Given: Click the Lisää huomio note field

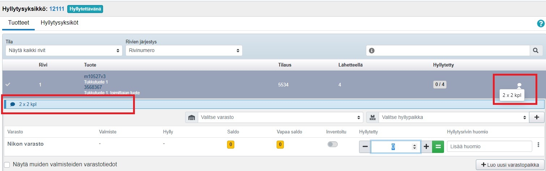Looking at the screenshot, I should coord(489,146).
